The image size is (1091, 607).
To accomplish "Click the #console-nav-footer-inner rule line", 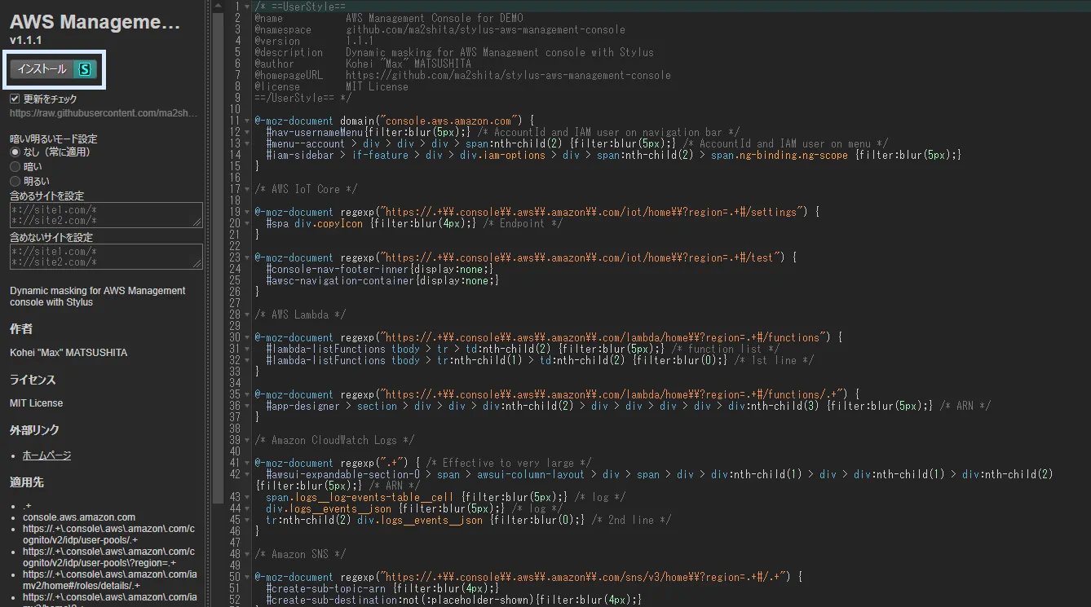I will pyautogui.click(x=380, y=269).
